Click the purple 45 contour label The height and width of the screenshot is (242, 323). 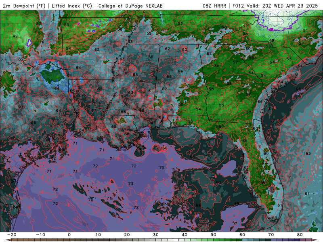pos(271,29)
